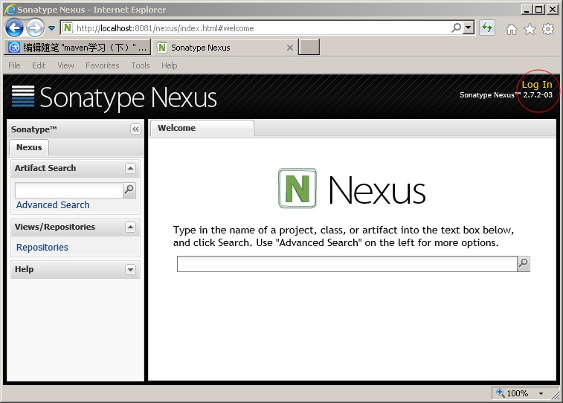Open the zoom level dropdown arrow
The height and width of the screenshot is (403, 563).
point(541,393)
